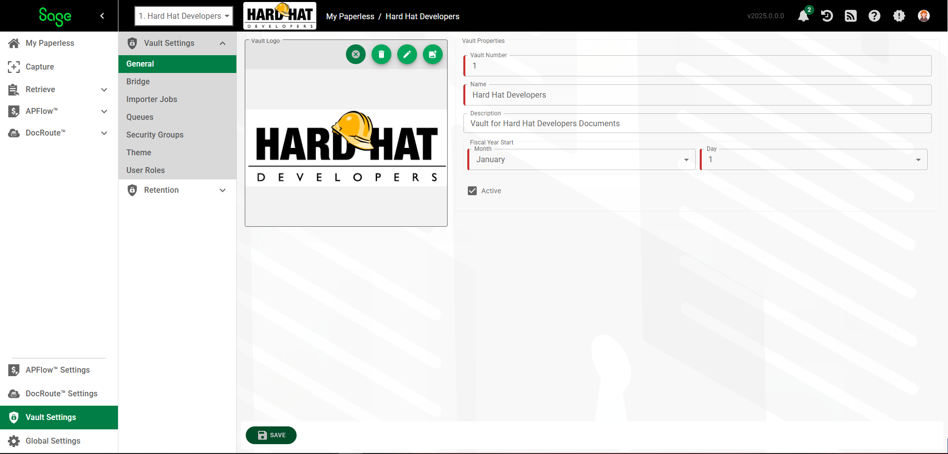The width and height of the screenshot is (948, 454).
Task: Add a new vault logo image
Action: click(433, 54)
